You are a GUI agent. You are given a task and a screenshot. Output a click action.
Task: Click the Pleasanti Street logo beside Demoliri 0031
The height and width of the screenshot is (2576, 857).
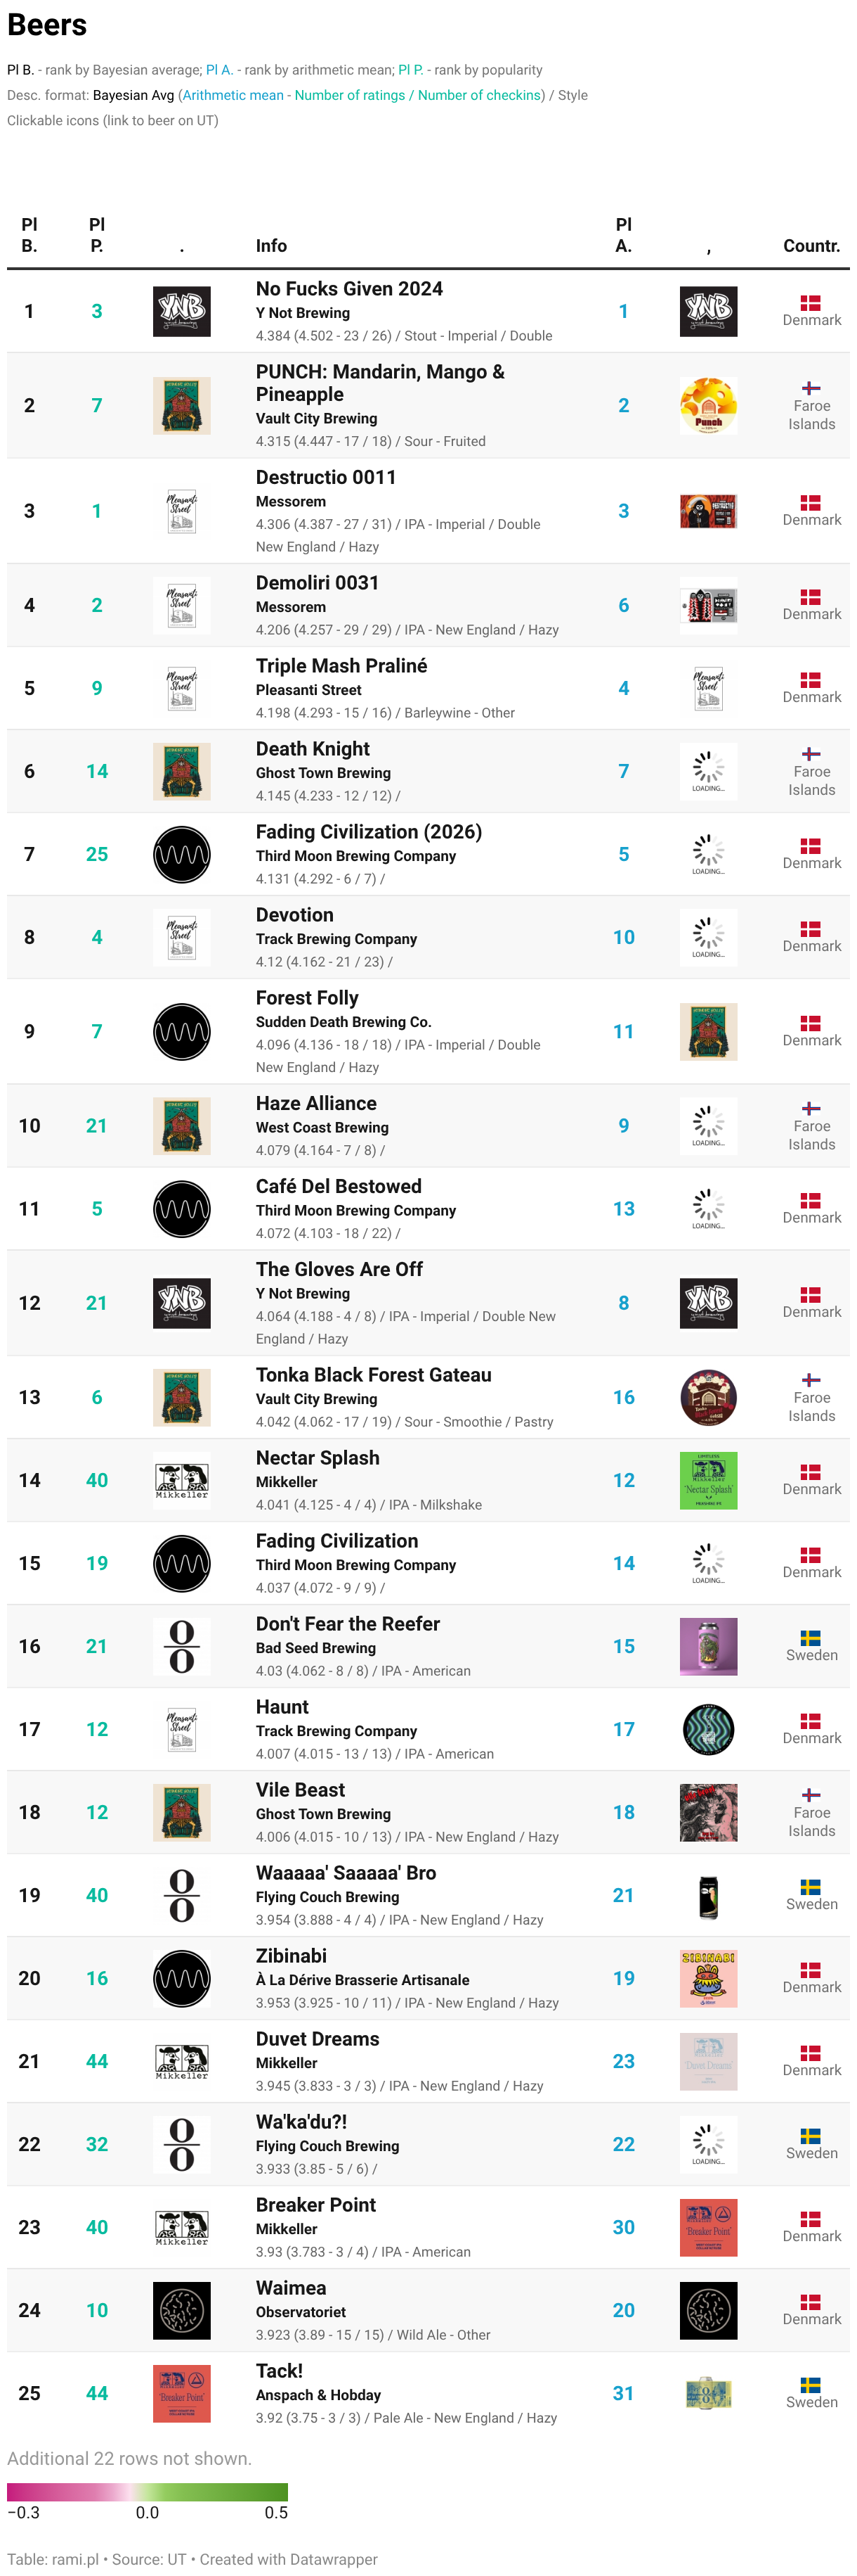click(182, 605)
